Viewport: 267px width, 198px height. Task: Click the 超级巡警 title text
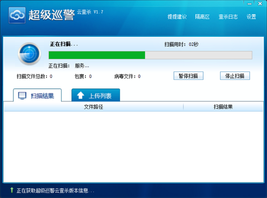click(x=52, y=15)
